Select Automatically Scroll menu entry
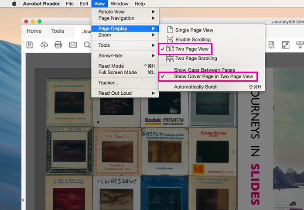 (195, 87)
